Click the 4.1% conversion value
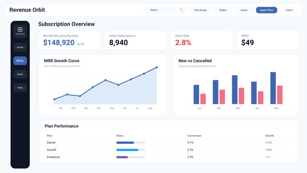This screenshot has height=173, width=307. 190,143
